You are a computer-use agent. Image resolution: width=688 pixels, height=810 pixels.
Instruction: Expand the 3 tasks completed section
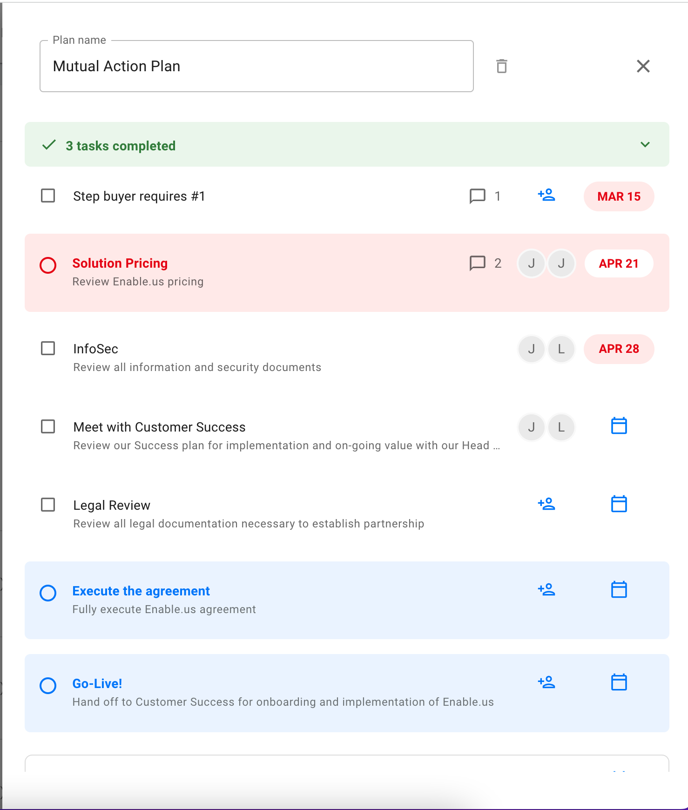645,144
